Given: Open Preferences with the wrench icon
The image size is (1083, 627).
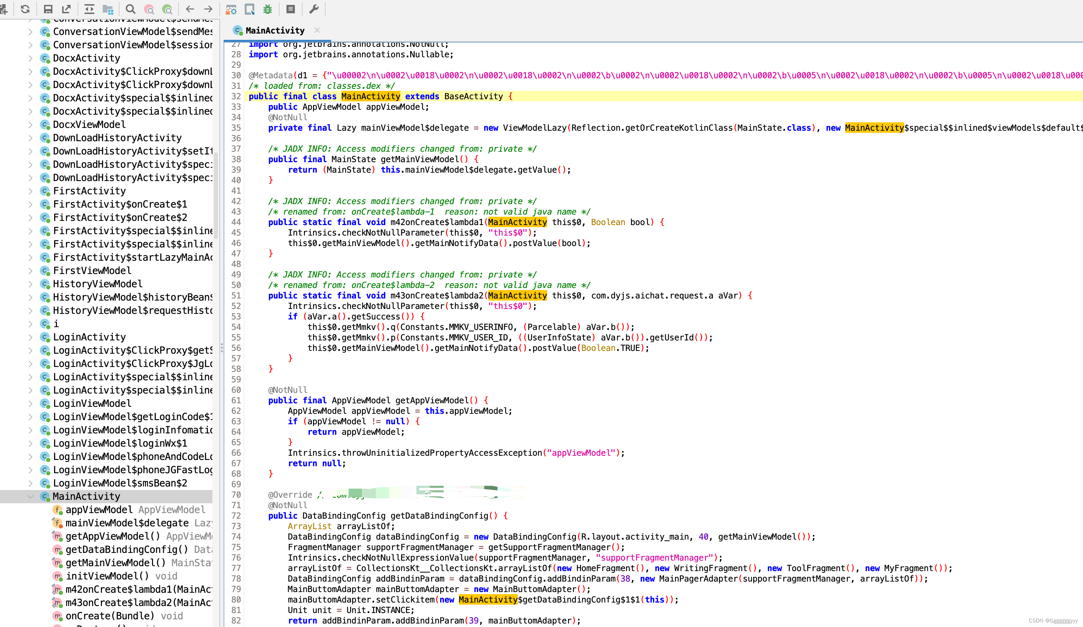Looking at the screenshot, I should 314,9.
